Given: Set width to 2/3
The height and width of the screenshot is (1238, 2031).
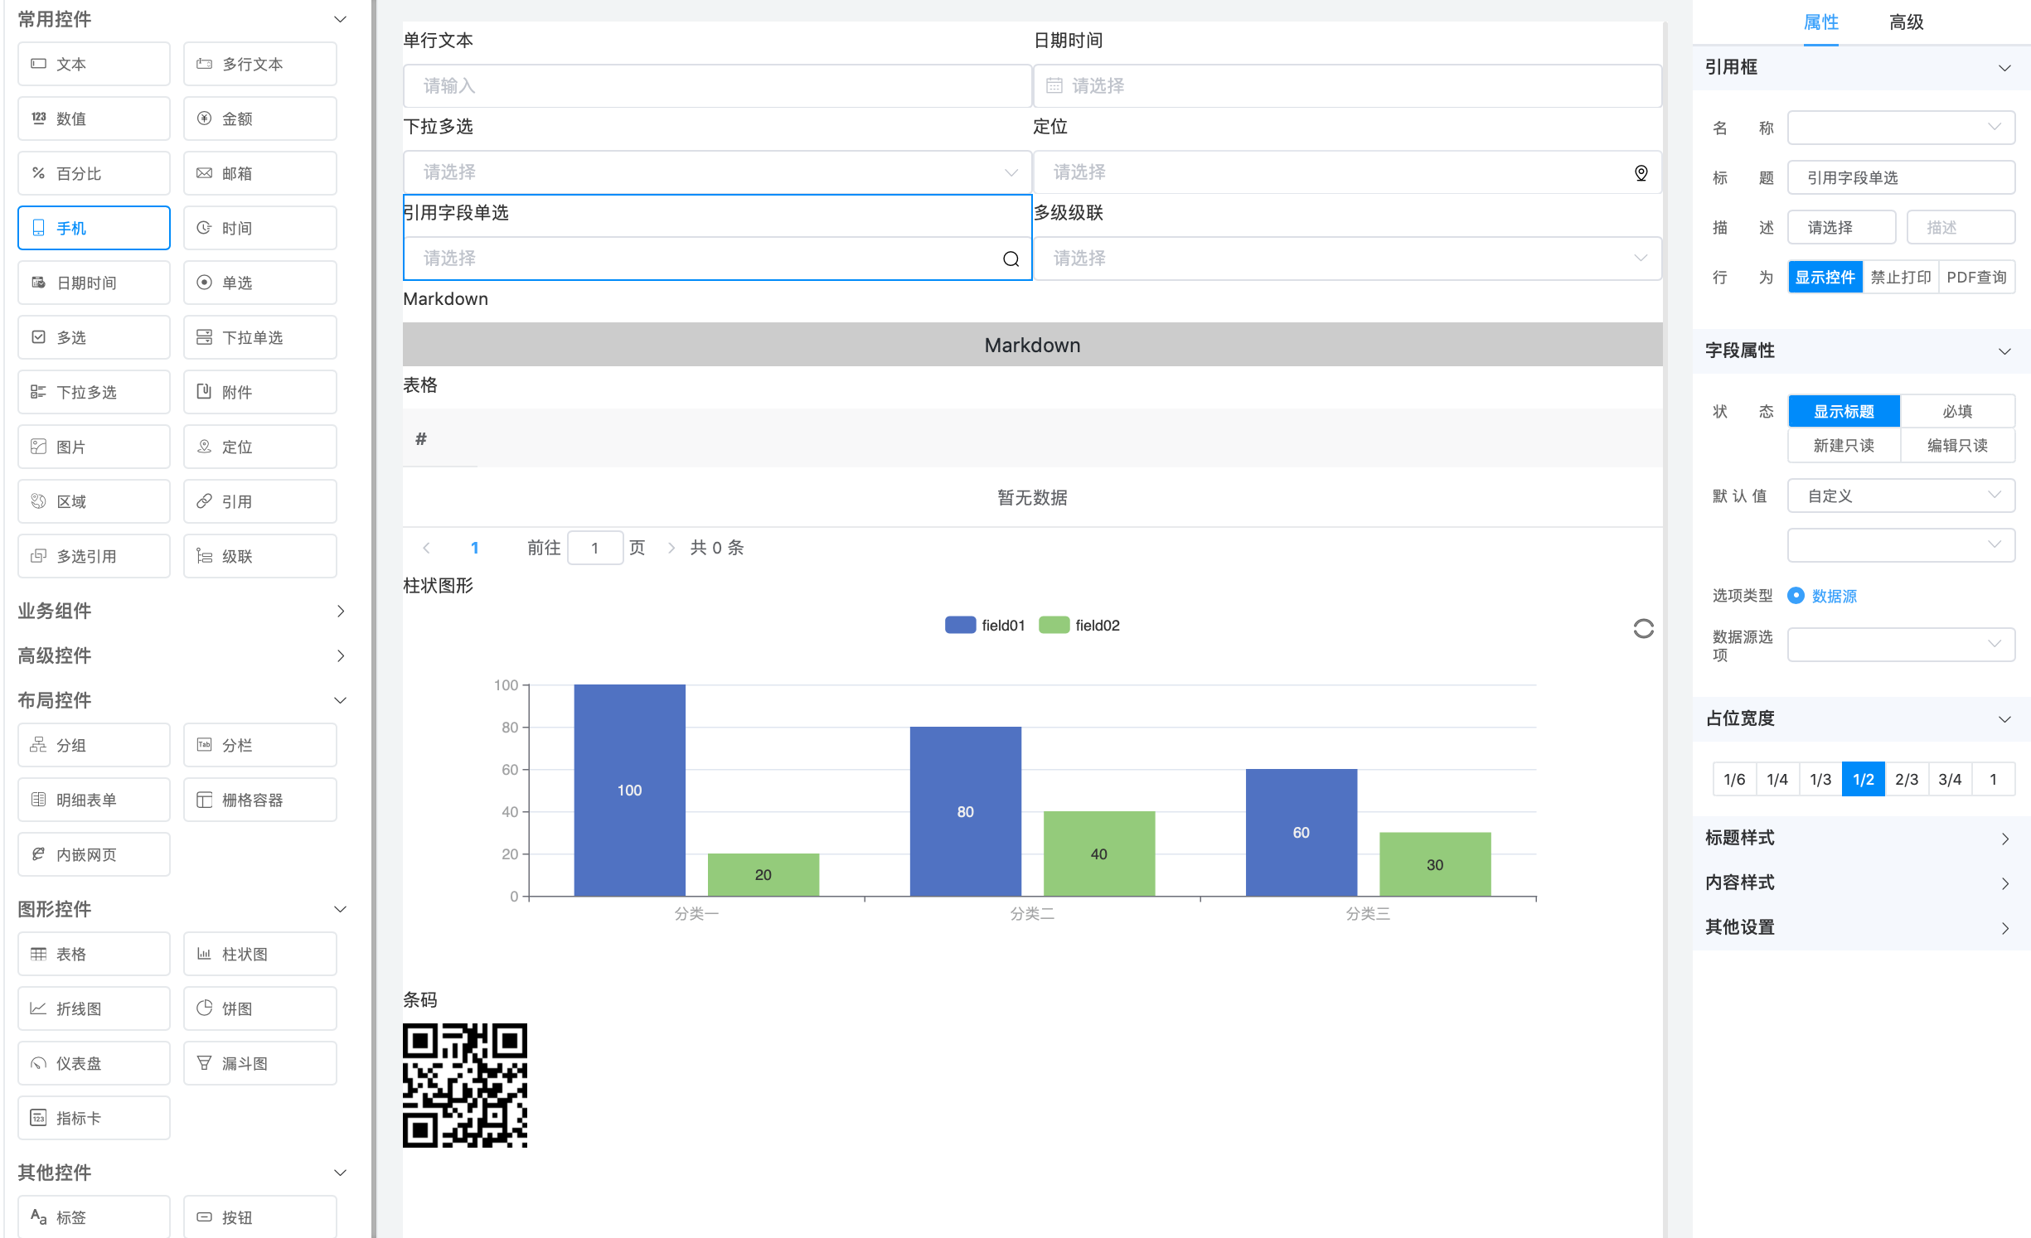Looking at the screenshot, I should point(1907,779).
